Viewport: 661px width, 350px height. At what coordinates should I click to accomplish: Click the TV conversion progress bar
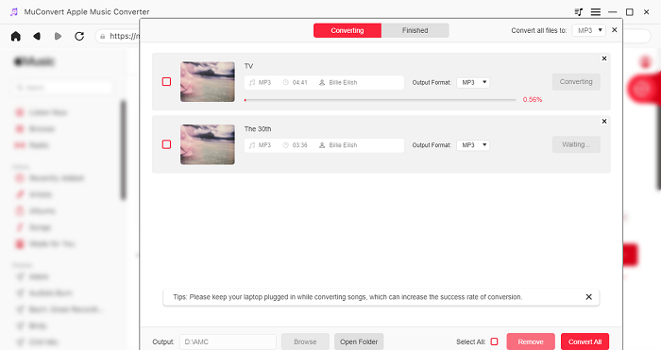[380, 100]
